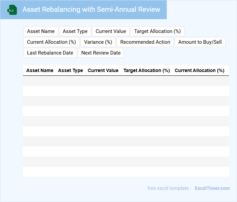Click the Current Allocation (%) tag
The image size is (237, 202).
(x=51, y=42)
